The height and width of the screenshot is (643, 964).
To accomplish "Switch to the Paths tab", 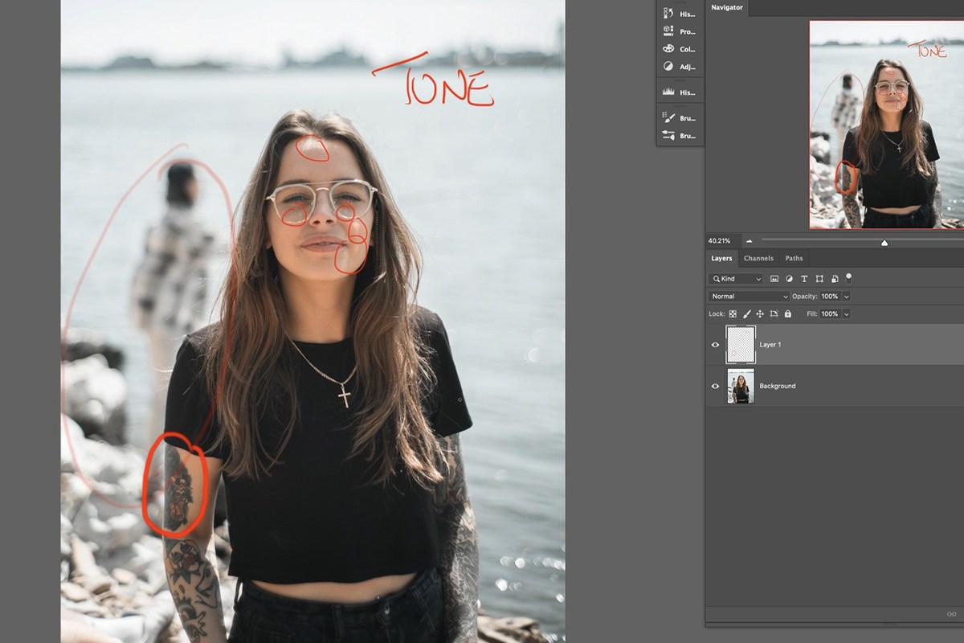I will (794, 258).
